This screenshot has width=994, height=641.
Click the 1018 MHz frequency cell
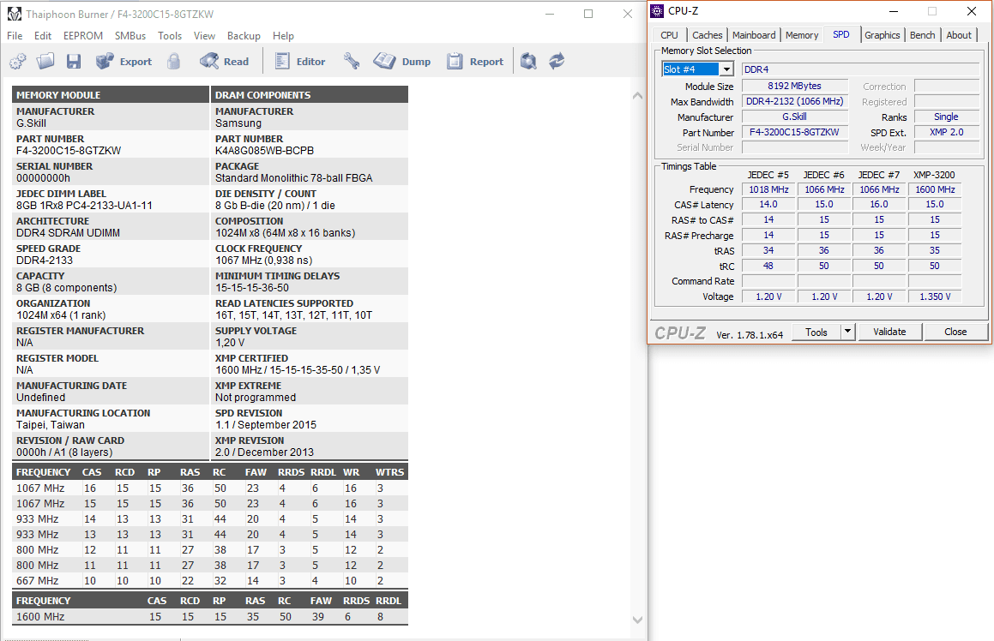[768, 189]
